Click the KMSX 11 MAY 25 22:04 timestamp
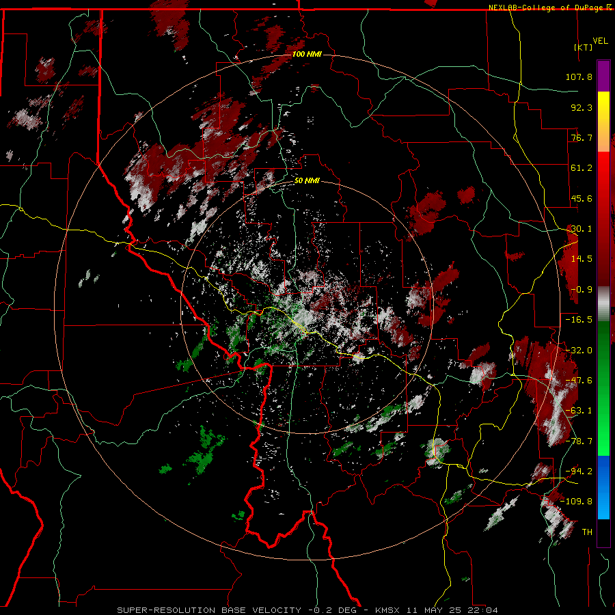 click(437, 610)
